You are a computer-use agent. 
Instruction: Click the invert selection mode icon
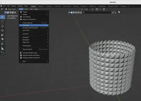pos(13,12)
